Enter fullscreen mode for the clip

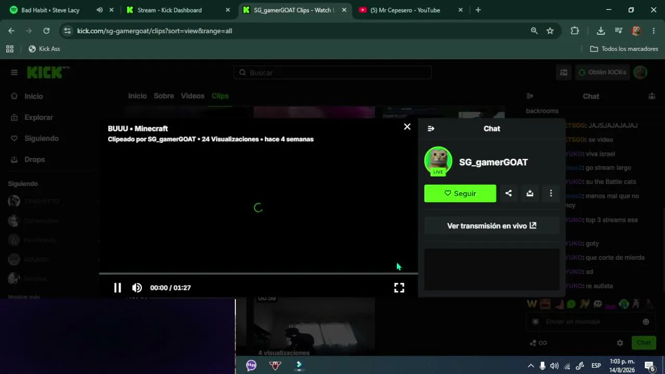pyautogui.click(x=399, y=288)
